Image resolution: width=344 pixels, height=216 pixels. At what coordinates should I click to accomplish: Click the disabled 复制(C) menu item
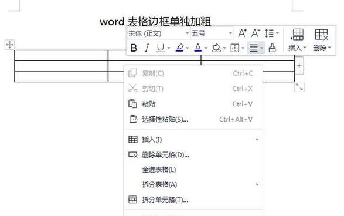pyautogui.click(x=193, y=73)
